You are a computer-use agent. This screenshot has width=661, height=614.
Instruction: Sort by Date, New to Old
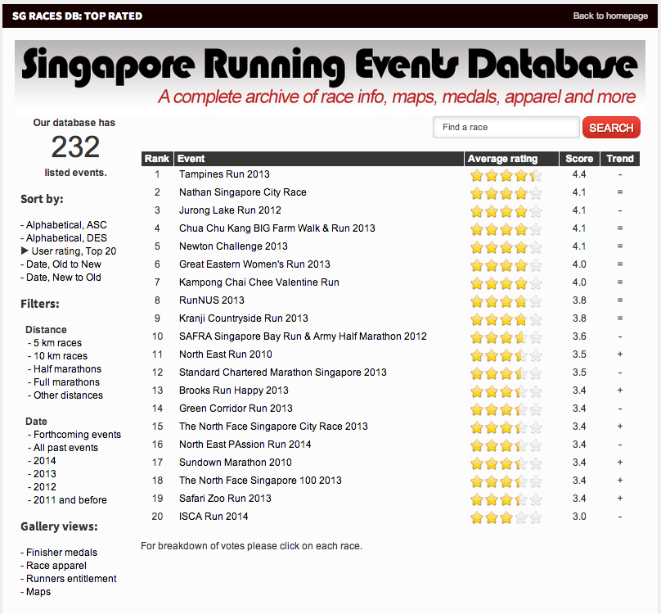[x=64, y=278]
